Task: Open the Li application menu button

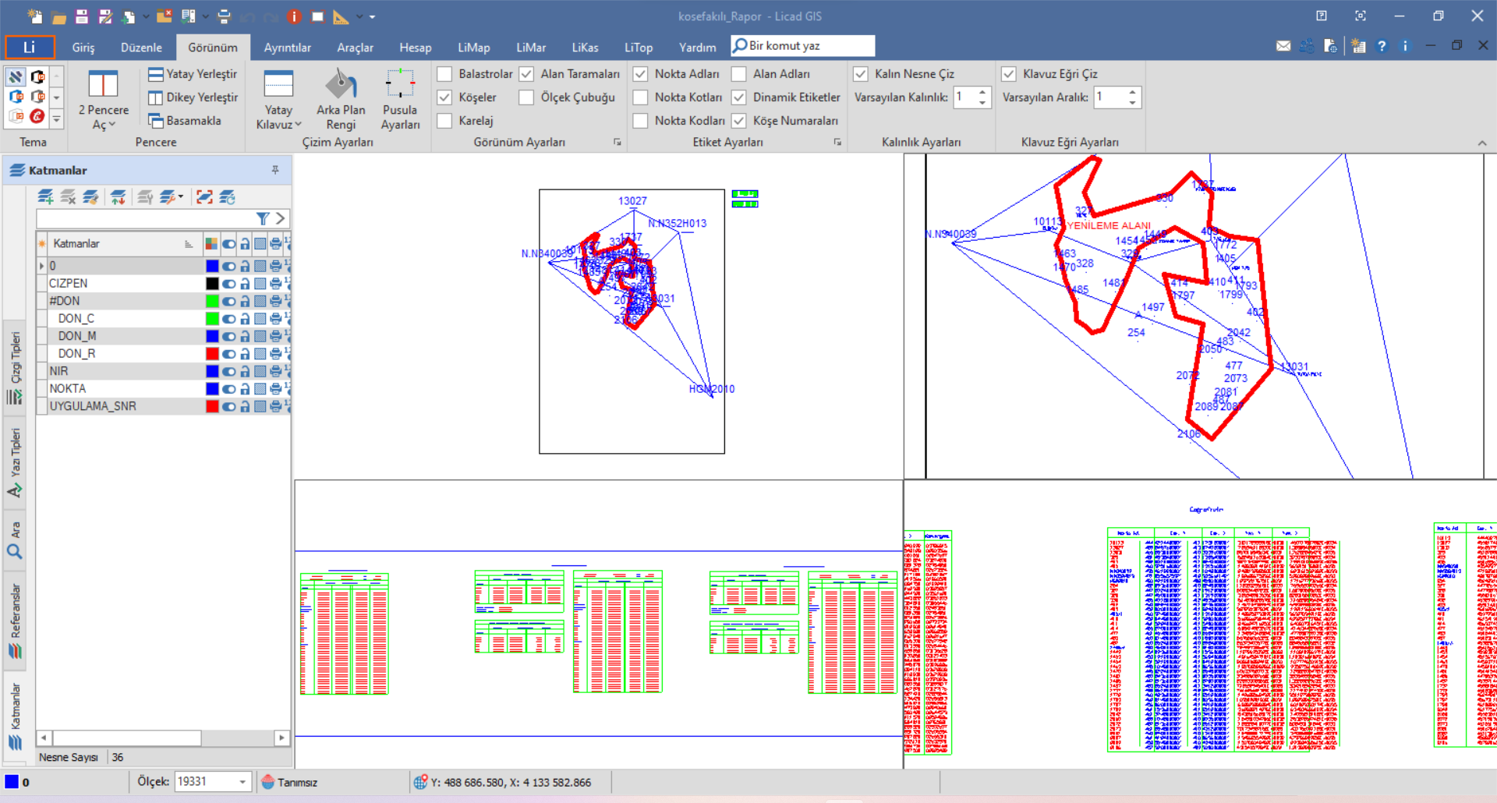Action: coord(30,47)
